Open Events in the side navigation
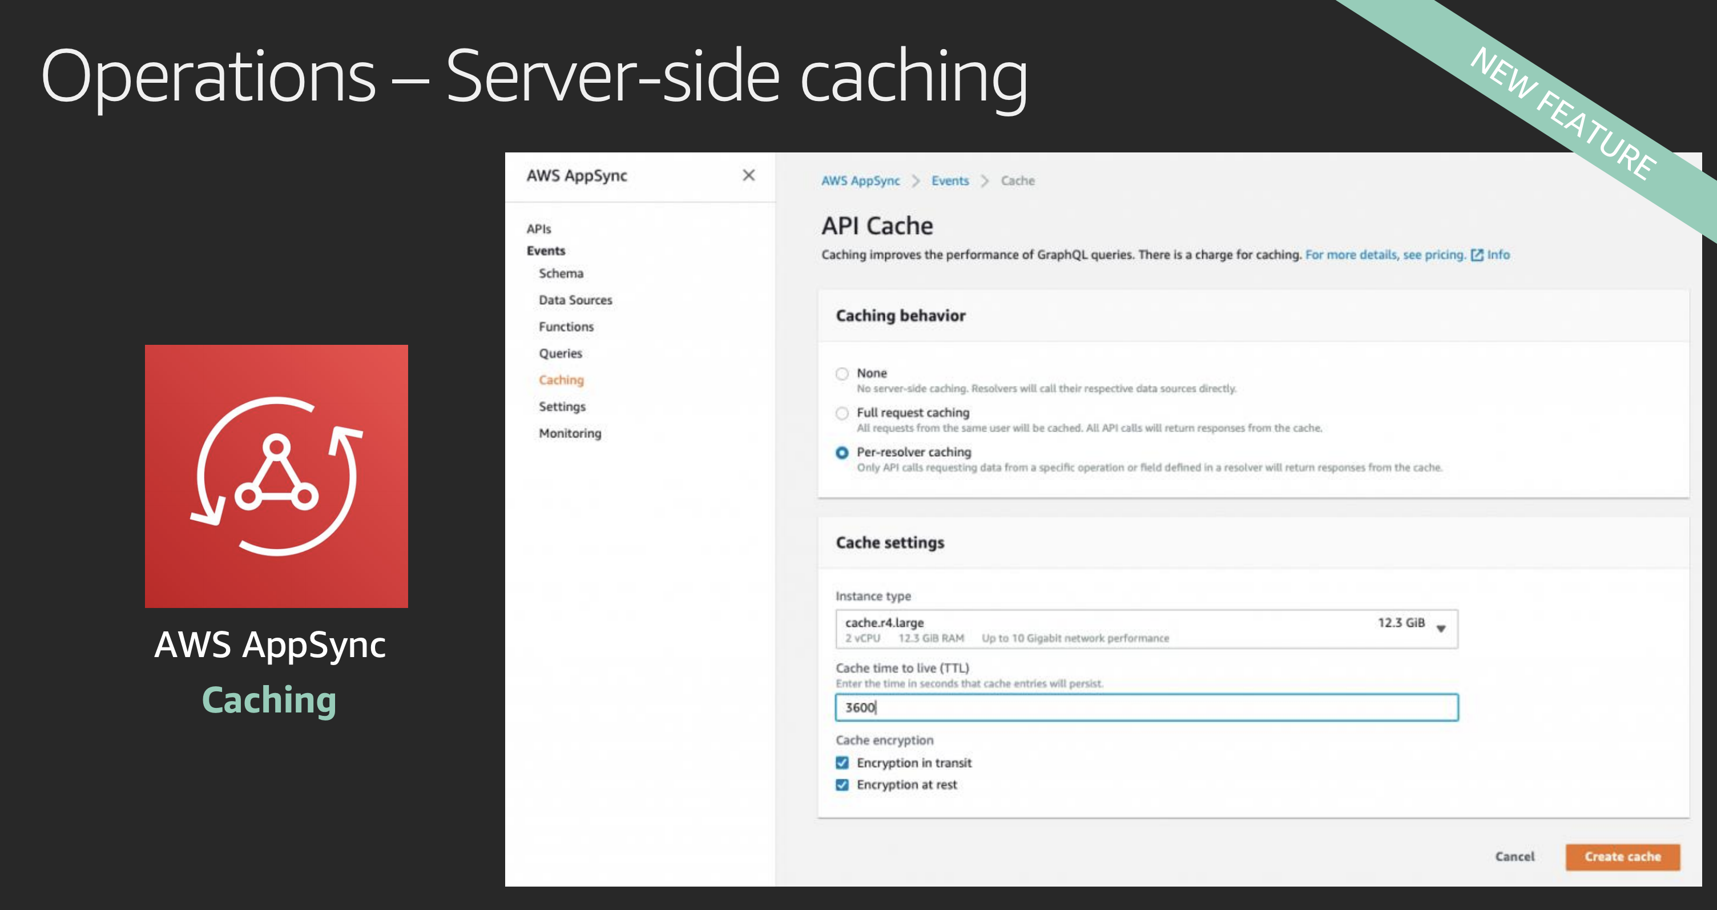The height and width of the screenshot is (910, 1717). [546, 251]
